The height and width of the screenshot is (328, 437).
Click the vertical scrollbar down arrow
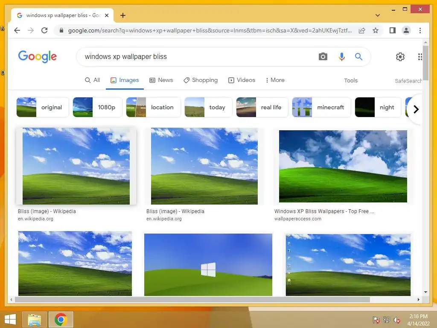(x=425, y=292)
